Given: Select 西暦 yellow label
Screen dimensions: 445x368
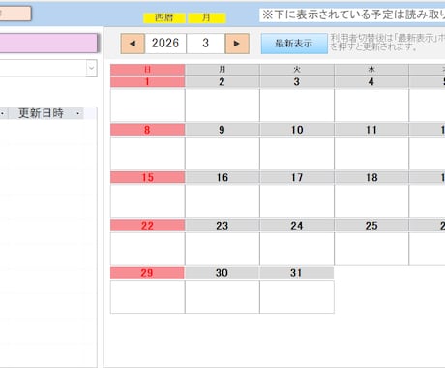Looking at the screenshot, I should pos(164,18).
